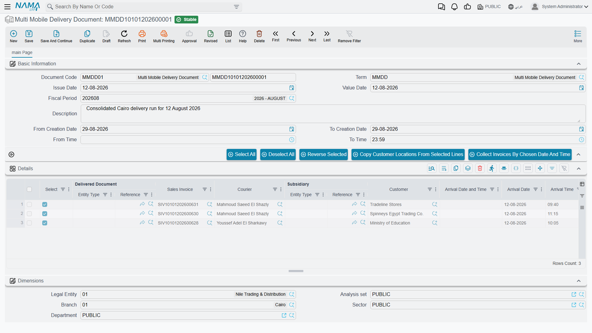The width and height of the screenshot is (592, 333).
Task: Click the Reverse Selected button
Action: [323, 154]
